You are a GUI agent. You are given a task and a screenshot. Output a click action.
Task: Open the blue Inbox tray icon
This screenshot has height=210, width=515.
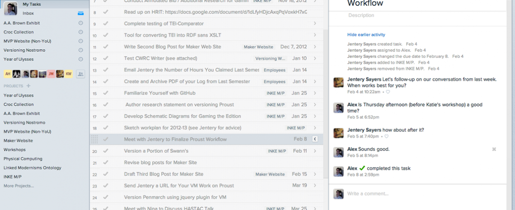(x=80, y=14)
